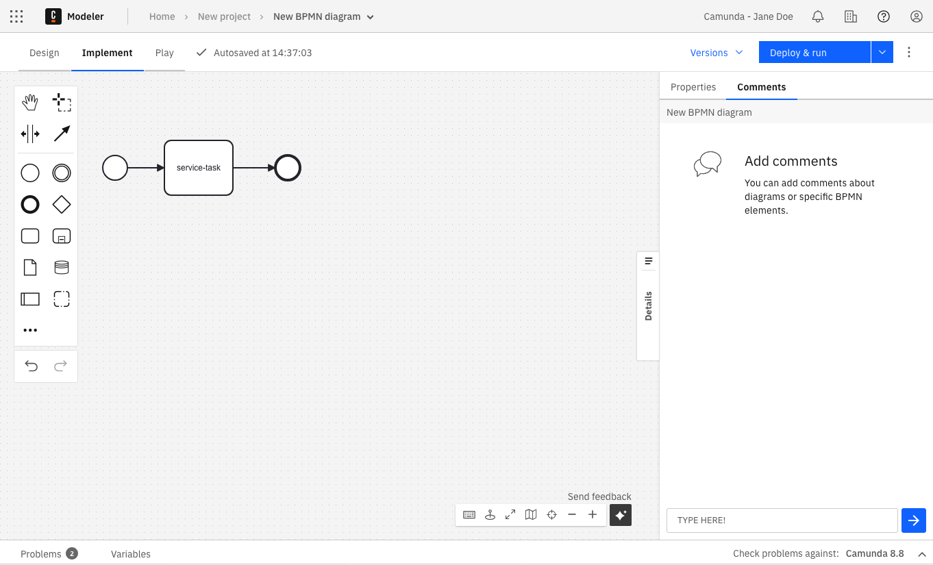The image size is (933, 565).
Task: Toggle fullscreen mode in canvas toolbar
Action: point(510,515)
